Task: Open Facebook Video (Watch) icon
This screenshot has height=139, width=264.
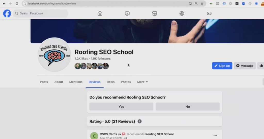Action: (127, 13)
